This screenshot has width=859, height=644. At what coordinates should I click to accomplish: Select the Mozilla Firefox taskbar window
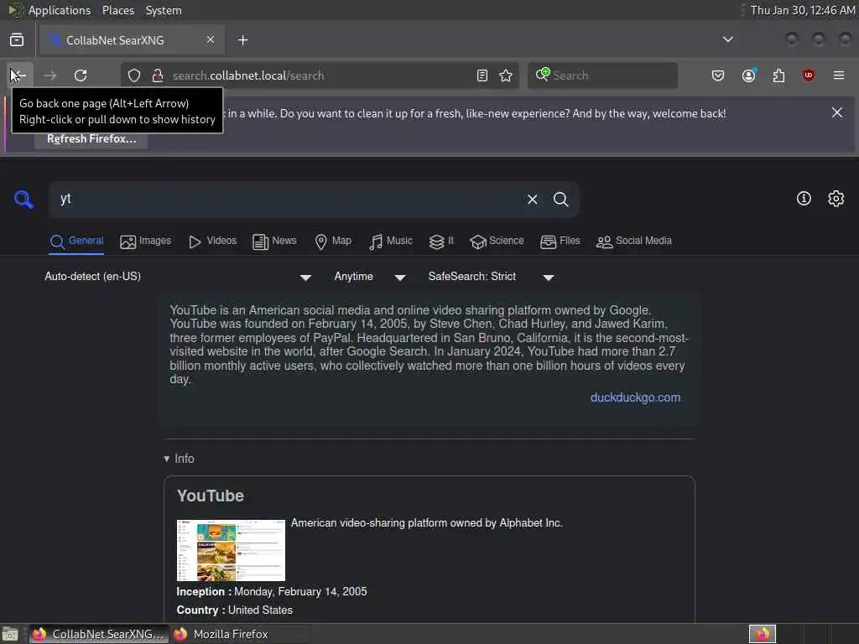click(x=241, y=634)
